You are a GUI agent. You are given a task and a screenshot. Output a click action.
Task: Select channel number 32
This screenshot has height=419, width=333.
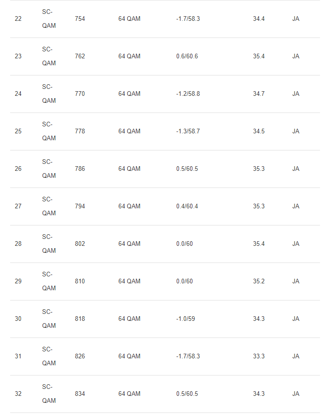coord(18,394)
